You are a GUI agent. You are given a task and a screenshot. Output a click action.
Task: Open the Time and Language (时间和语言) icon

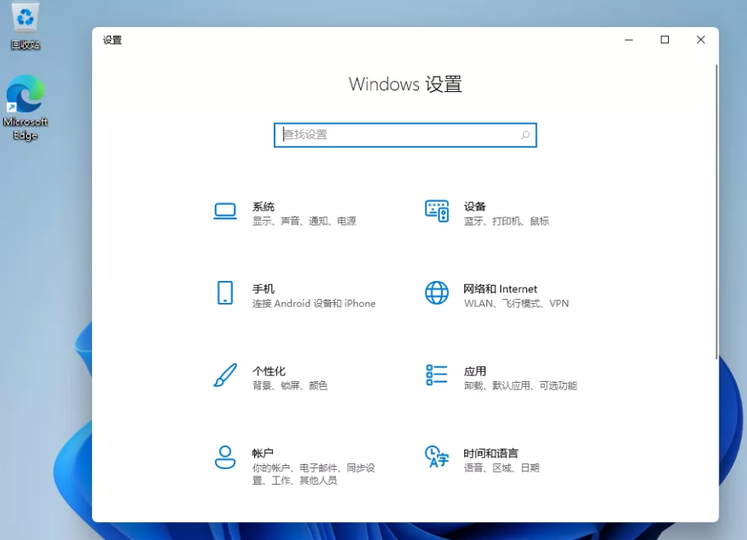coord(437,457)
